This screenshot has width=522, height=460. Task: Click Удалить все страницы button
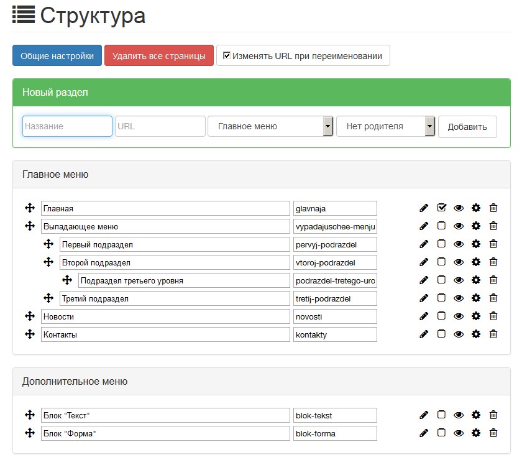(159, 55)
